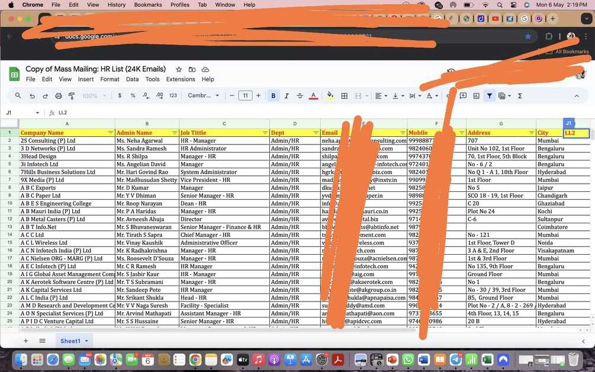
Task: Decrease the font size
Action: click(x=232, y=95)
